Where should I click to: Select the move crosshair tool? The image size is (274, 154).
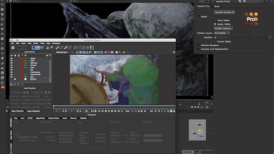[88, 48]
